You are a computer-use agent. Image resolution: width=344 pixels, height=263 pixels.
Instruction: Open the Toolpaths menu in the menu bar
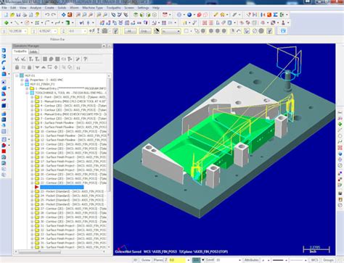(113, 8)
